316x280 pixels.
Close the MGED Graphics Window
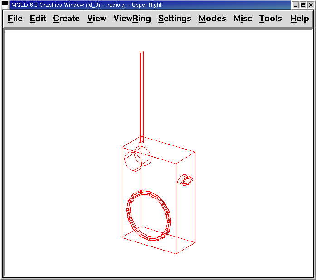click(311, 5)
